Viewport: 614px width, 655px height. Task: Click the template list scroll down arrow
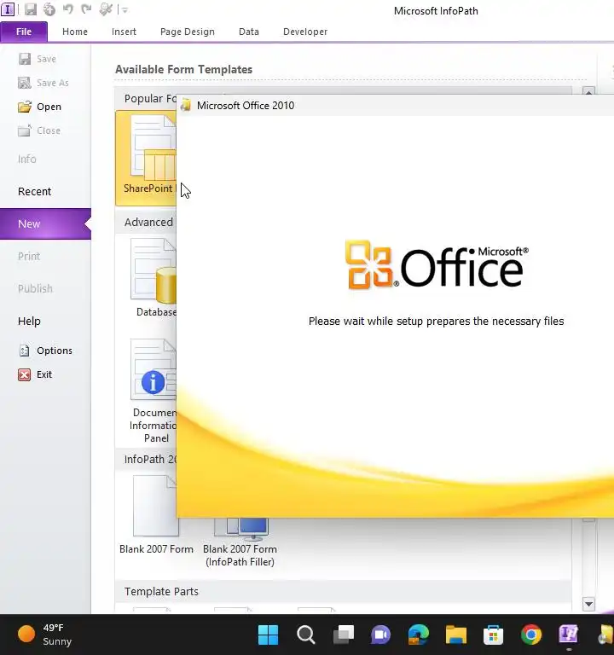[x=588, y=604]
